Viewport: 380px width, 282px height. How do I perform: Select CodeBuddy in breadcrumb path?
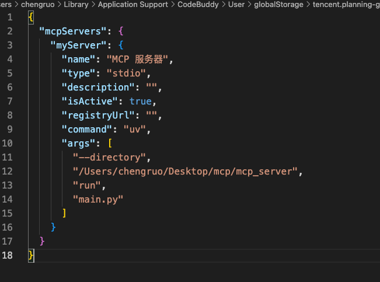(198, 4)
